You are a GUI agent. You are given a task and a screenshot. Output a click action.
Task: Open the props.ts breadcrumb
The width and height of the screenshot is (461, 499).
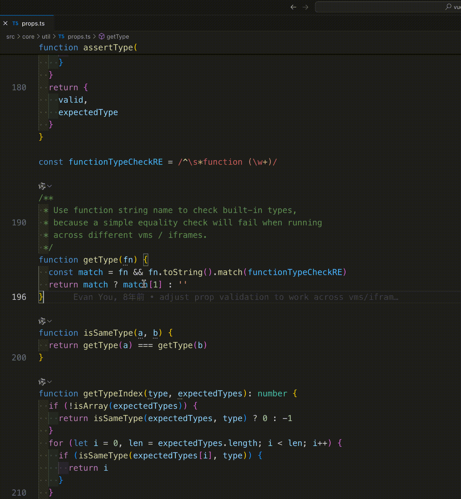[x=79, y=37]
